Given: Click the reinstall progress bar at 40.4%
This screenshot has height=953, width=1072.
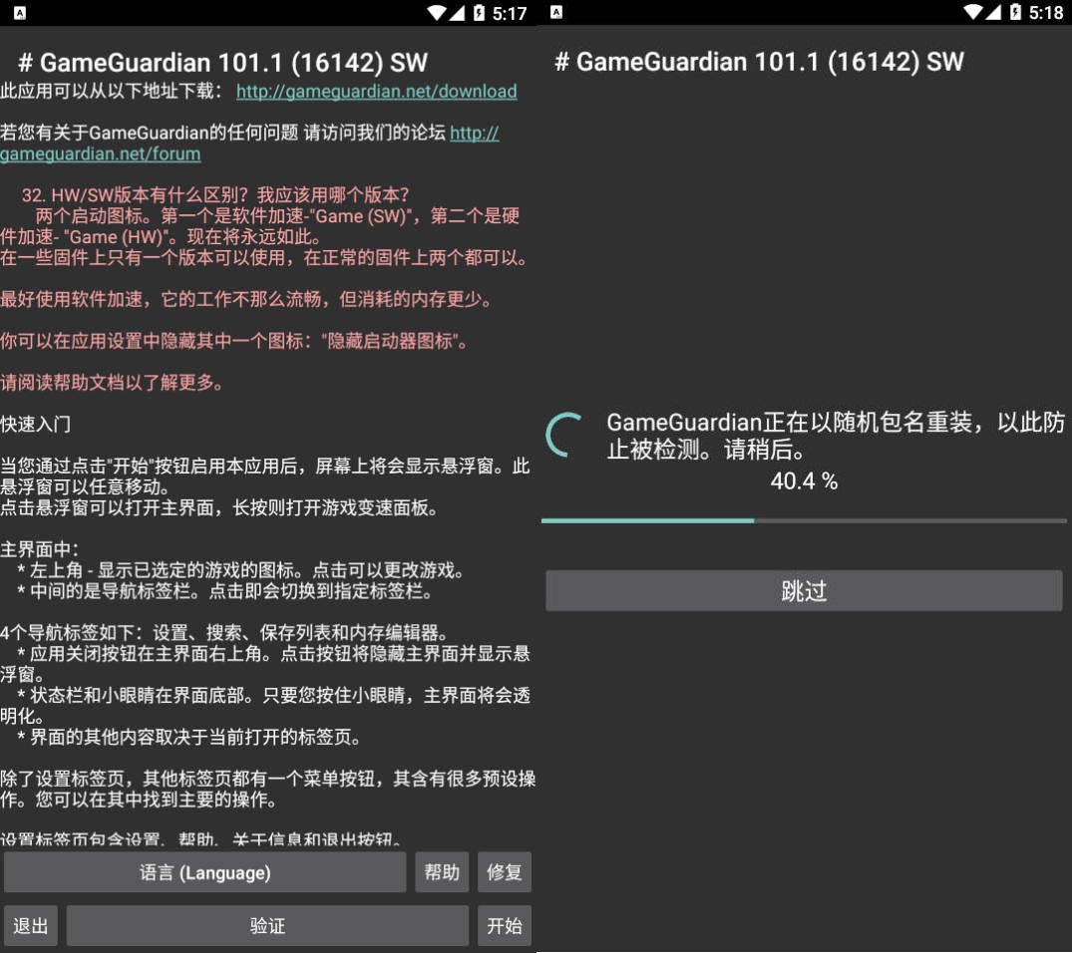Looking at the screenshot, I should tap(804, 521).
